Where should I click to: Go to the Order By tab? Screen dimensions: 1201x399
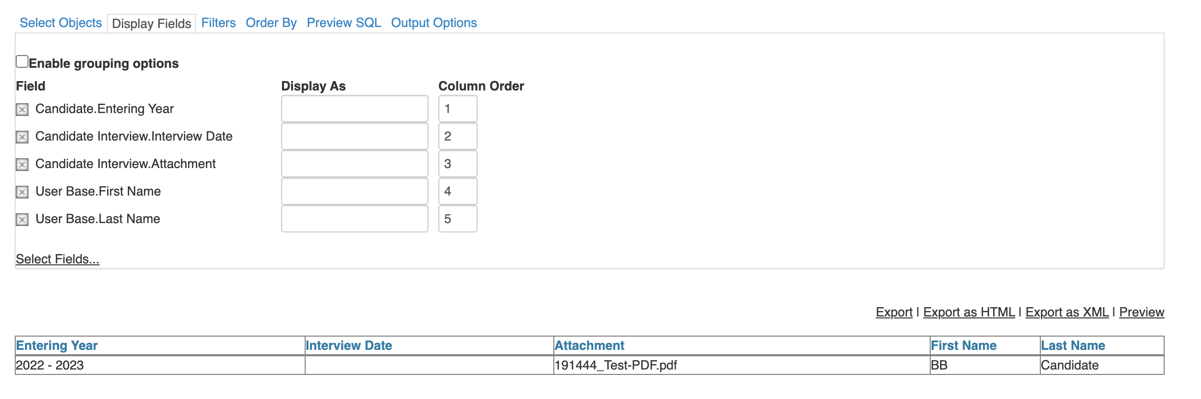pos(271,23)
